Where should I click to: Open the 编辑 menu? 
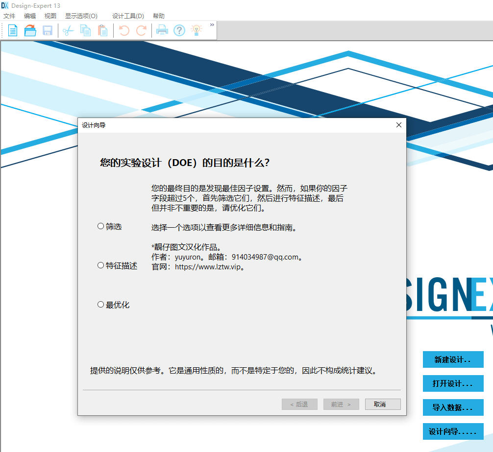tap(30, 16)
